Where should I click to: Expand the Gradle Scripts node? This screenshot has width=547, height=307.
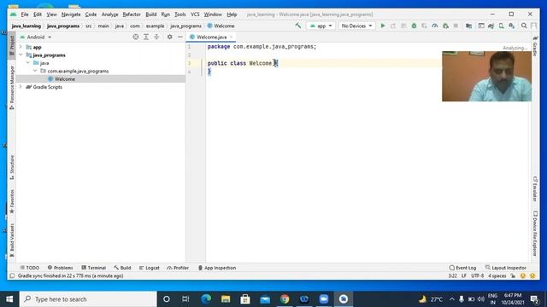click(x=21, y=87)
